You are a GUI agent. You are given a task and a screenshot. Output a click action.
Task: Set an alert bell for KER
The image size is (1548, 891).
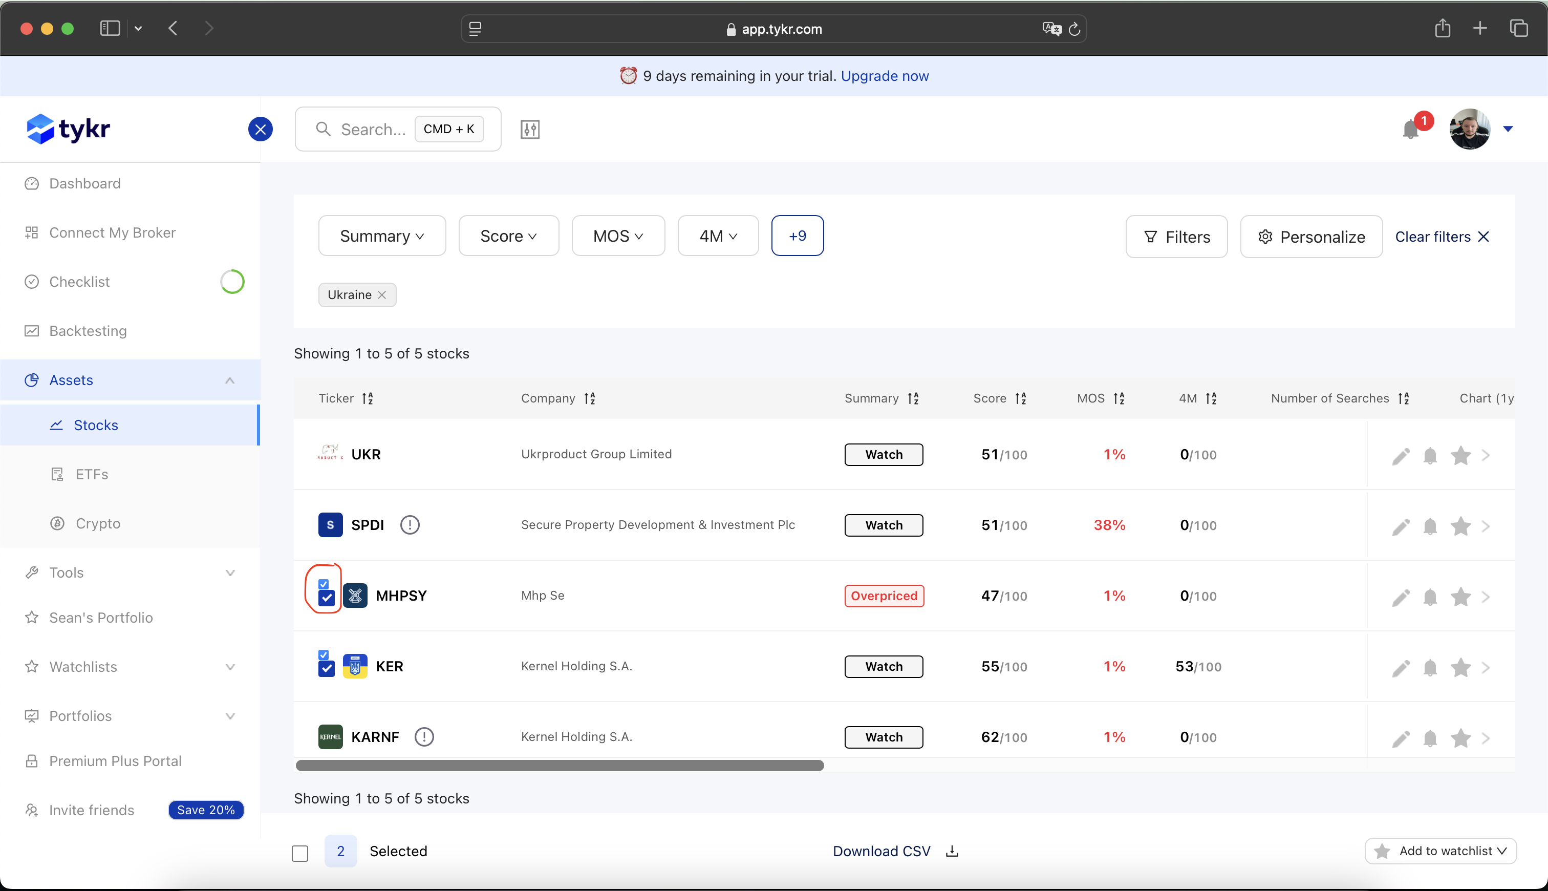pyautogui.click(x=1430, y=668)
